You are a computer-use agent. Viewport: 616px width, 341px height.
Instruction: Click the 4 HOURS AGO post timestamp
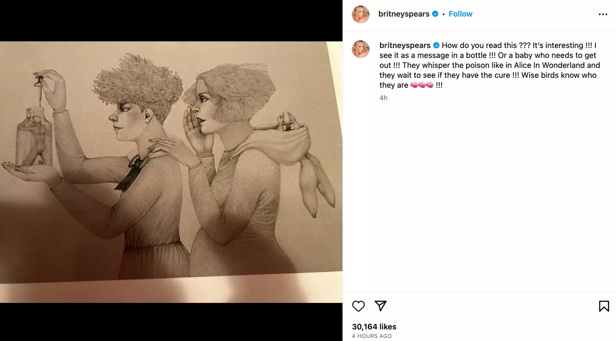372,336
